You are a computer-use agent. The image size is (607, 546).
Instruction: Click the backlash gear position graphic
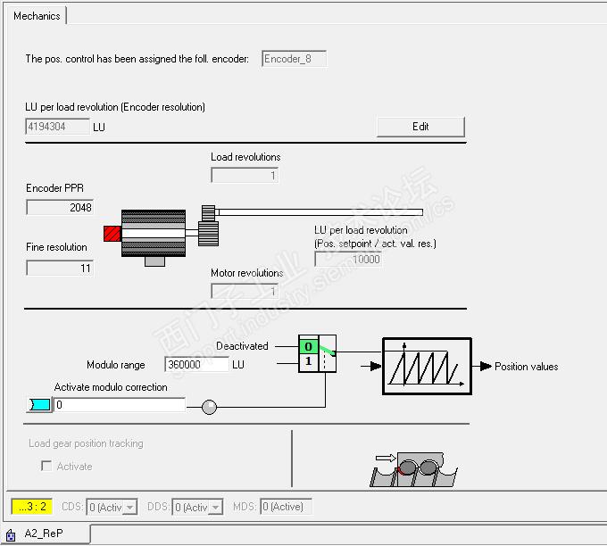(x=413, y=469)
